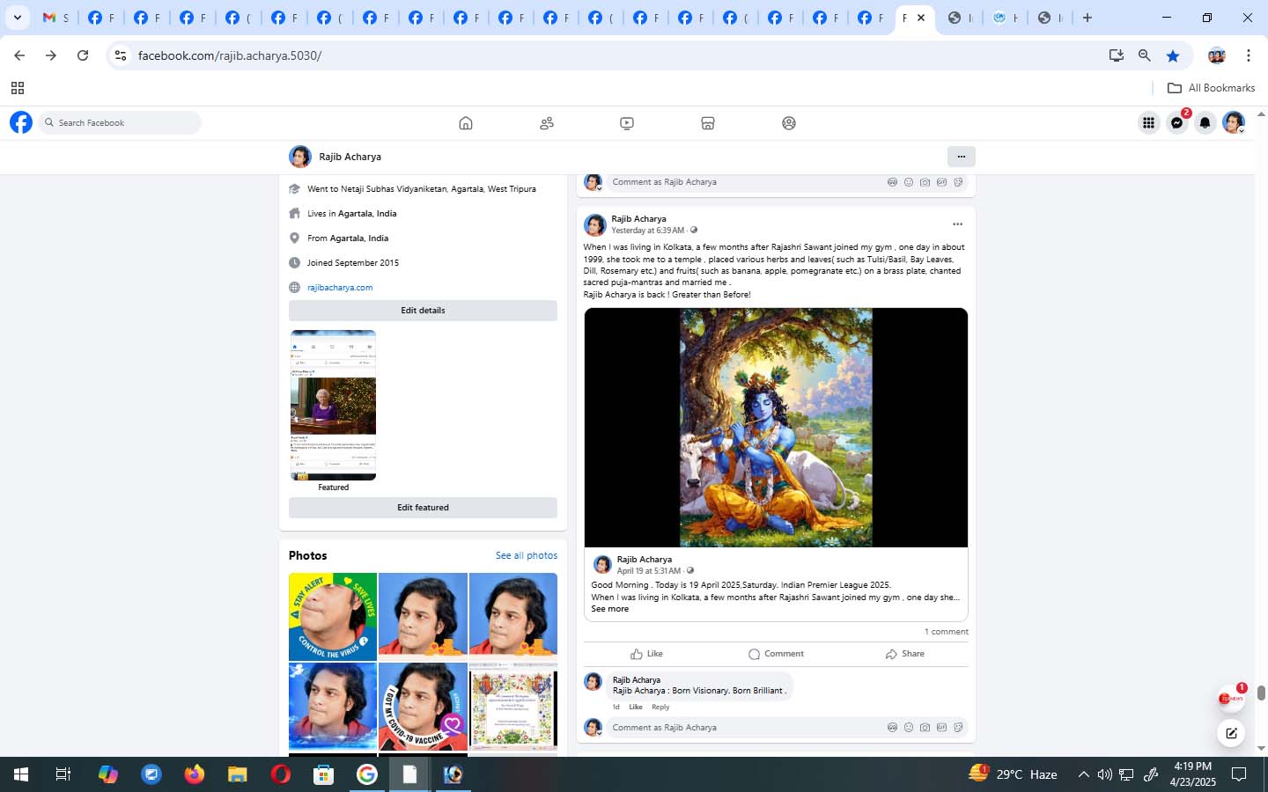Open the Friends icon in Facebook navbar
This screenshot has width=1268, height=792.
(x=547, y=123)
